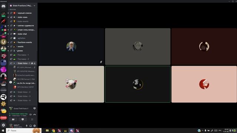Stream Grand Theft Auto V screen icon
This screenshot has width=237, height=133.
34,108
